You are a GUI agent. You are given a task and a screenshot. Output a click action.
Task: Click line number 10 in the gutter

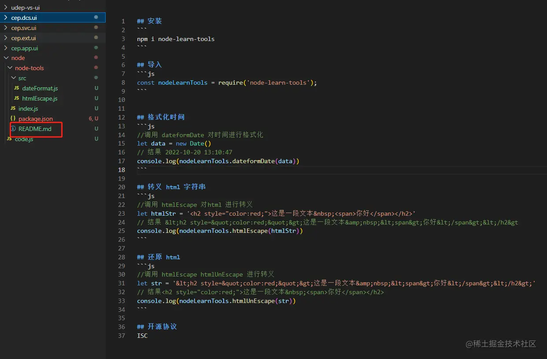pos(122,100)
